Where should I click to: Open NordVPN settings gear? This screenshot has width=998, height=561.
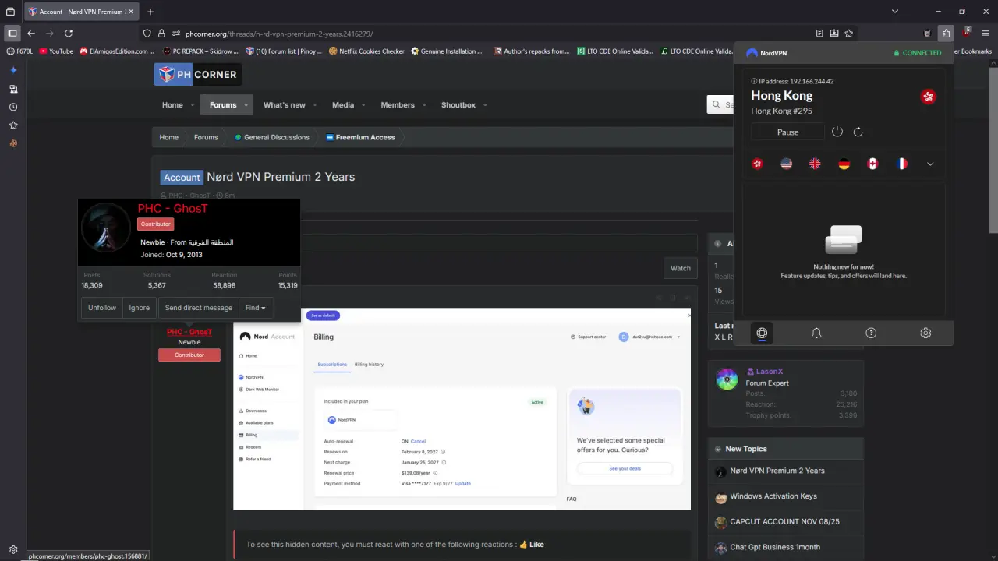(925, 333)
